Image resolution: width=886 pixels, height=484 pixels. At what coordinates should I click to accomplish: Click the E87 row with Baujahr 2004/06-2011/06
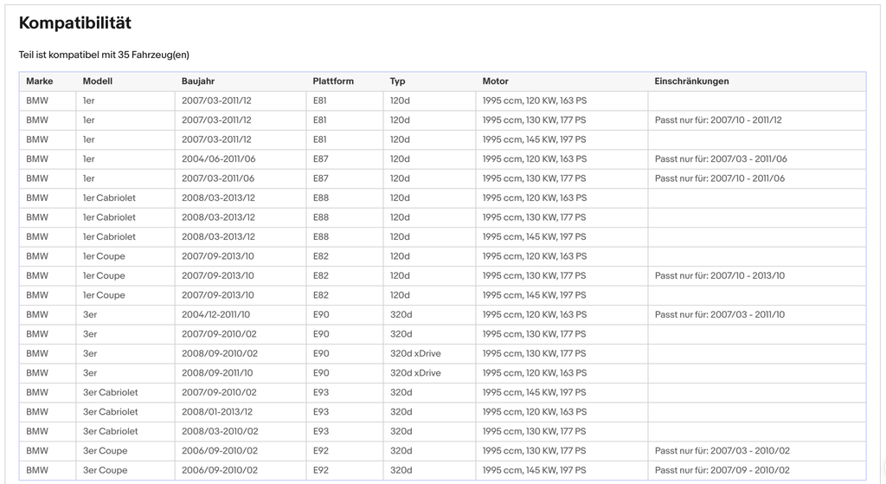coord(442,159)
